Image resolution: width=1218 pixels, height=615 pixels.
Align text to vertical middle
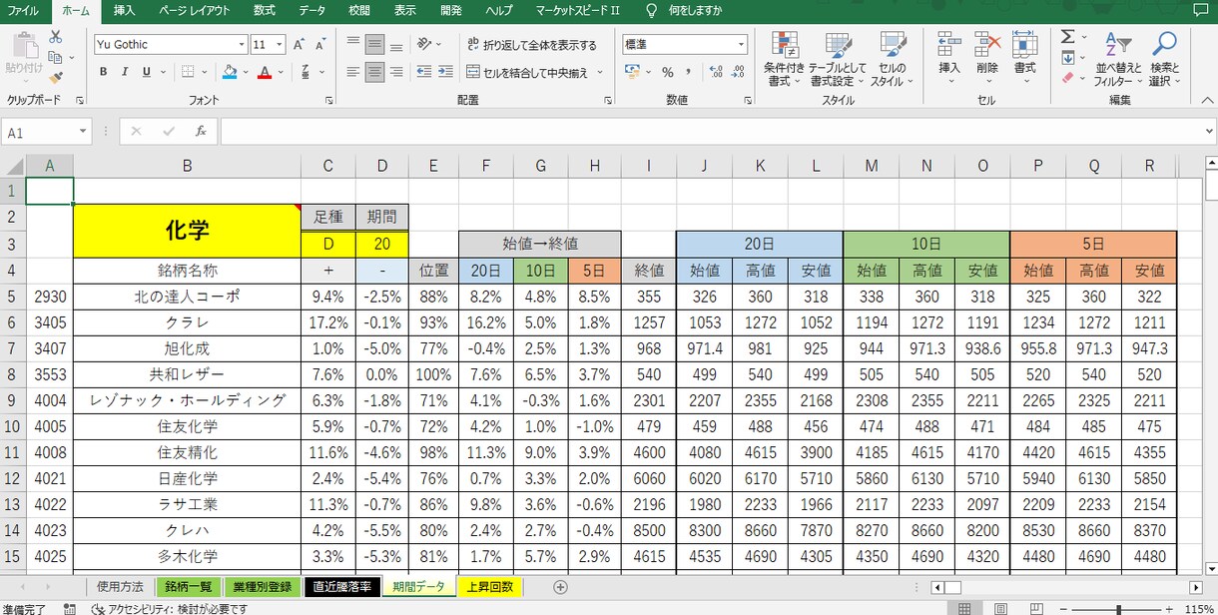click(x=374, y=44)
